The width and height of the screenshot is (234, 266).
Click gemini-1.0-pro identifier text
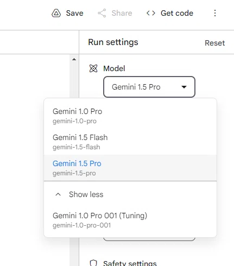click(x=74, y=121)
